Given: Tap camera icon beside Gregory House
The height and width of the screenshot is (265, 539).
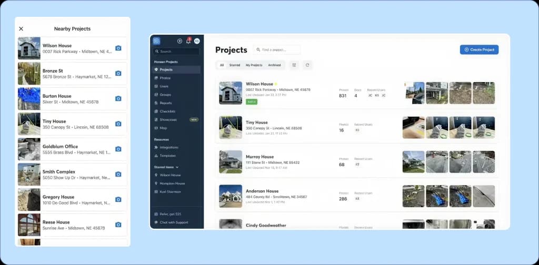Looking at the screenshot, I should [x=118, y=199].
